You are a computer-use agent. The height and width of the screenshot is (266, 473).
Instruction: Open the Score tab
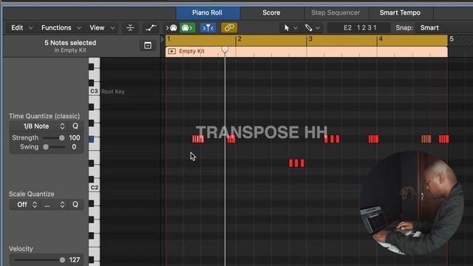271,13
